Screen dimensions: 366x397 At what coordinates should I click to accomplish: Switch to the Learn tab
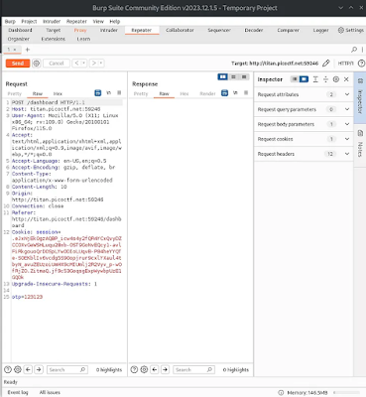tap(83, 39)
